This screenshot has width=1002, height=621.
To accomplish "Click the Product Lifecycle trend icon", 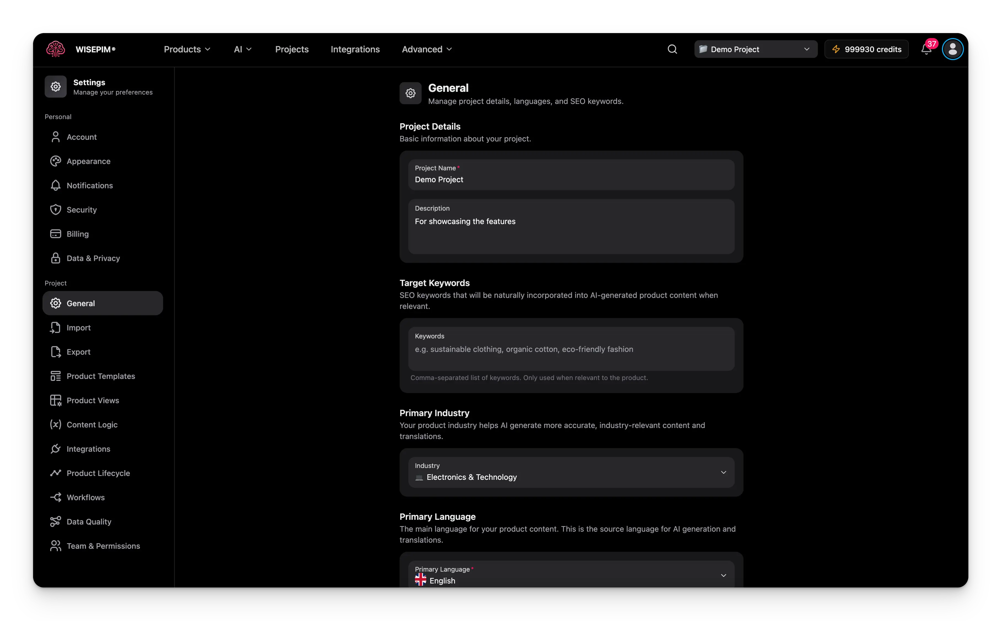I will 56,473.
